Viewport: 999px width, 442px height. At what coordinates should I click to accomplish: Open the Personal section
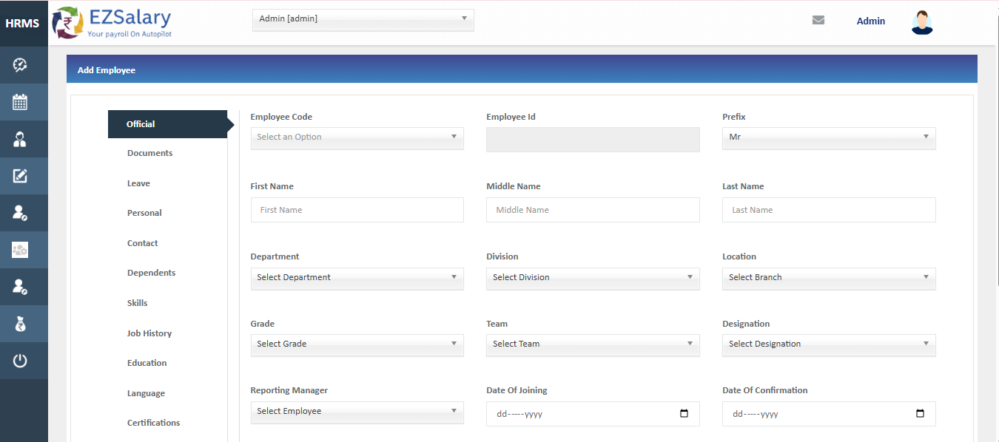(144, 212)
